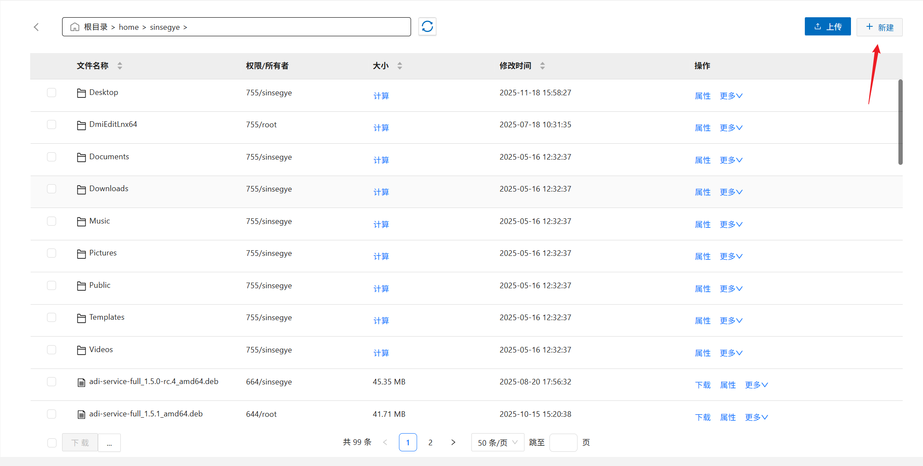923x466 pixels.
Task: Sort by file name column arrows
Action: [x=120, y=66]
